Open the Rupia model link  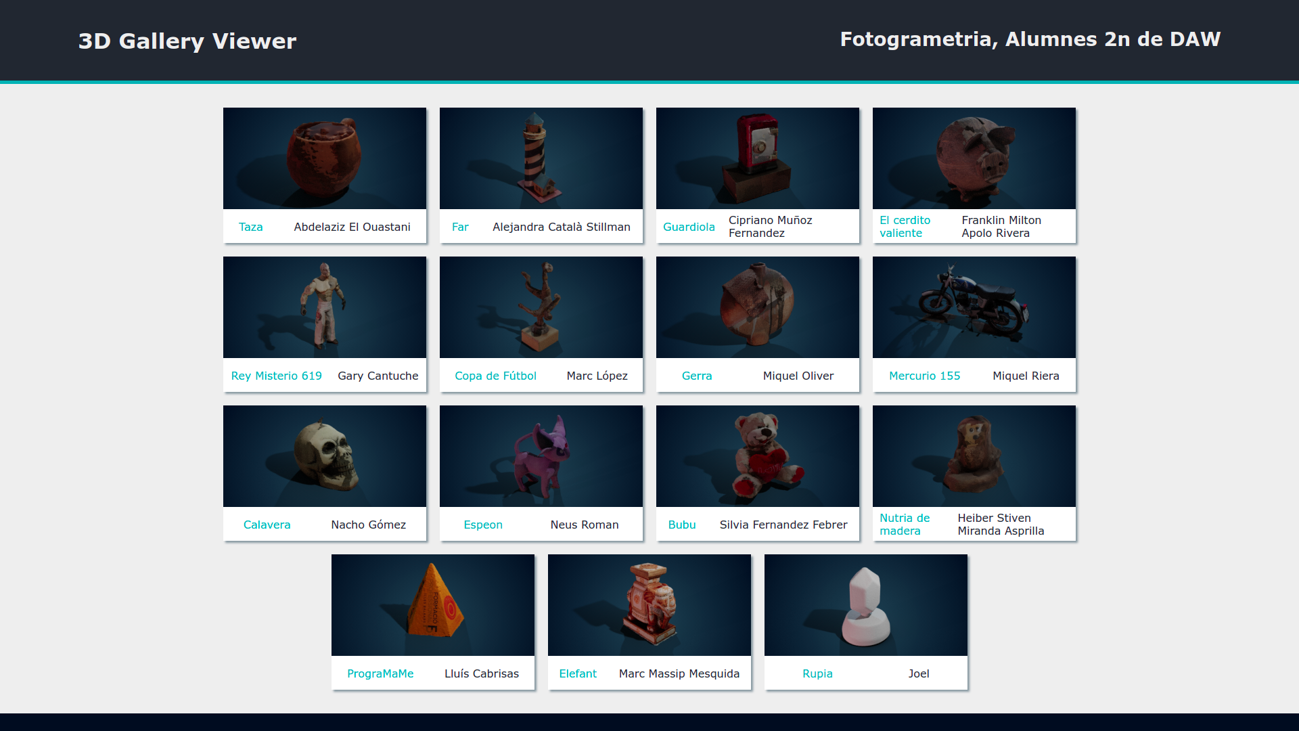pos(817,673)
